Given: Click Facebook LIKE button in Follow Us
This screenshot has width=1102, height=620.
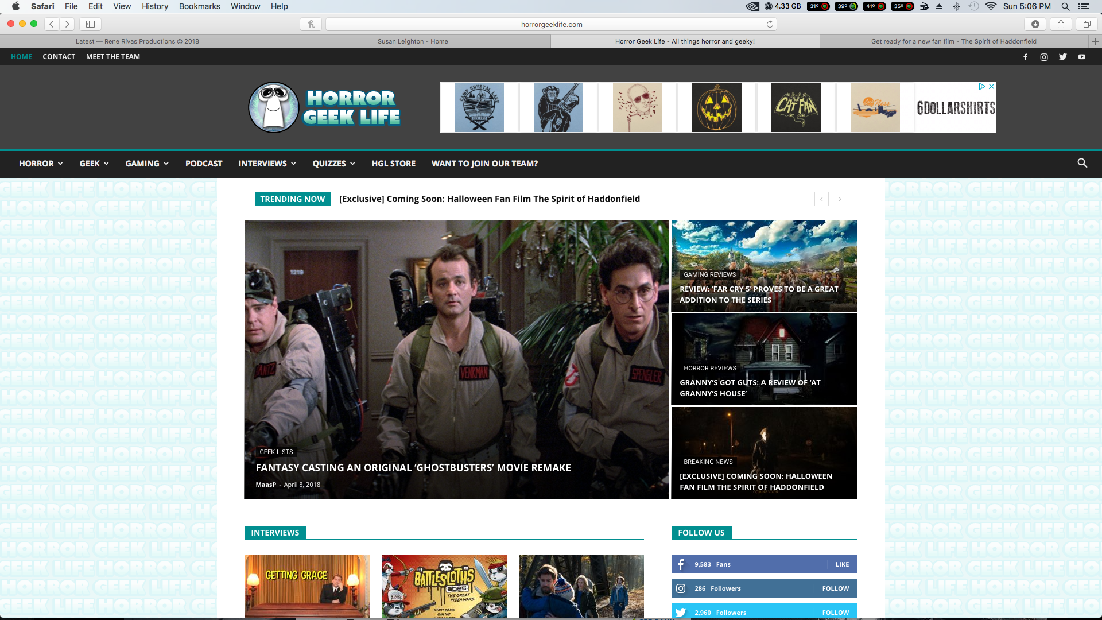Looking at the screenshot, I should [x=842, y=564].
